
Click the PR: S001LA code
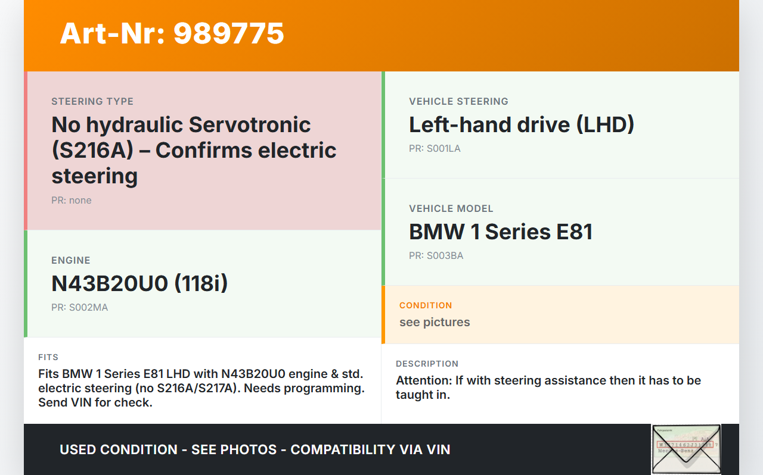(434, 149)
